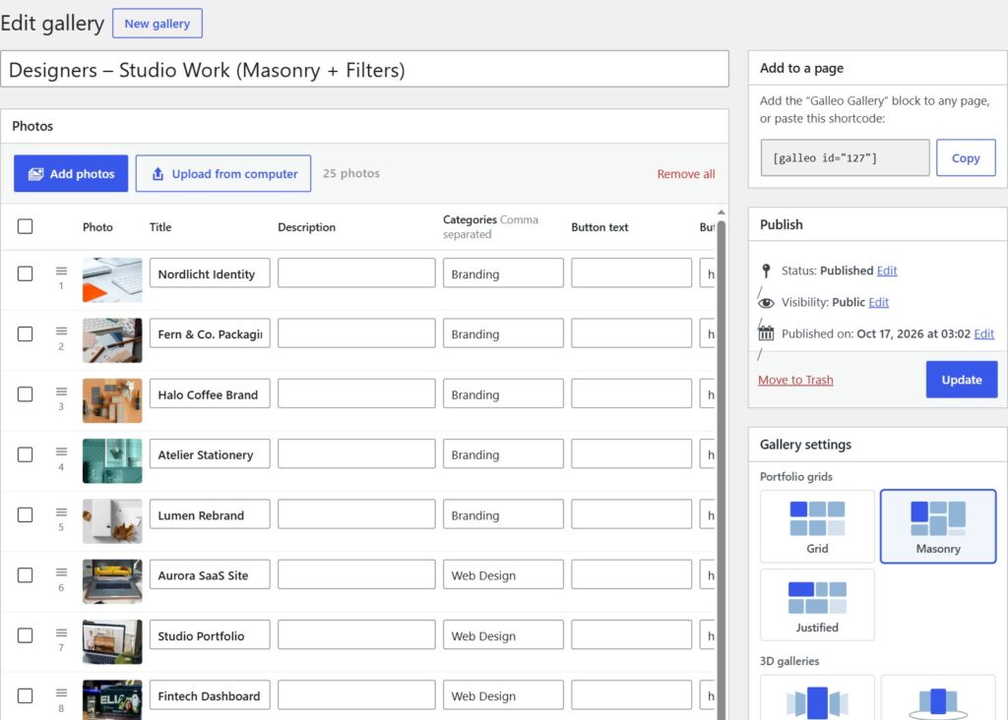Click the visibility eye icon in Publish
This screenshot has height=720, width=1008.
click(766, 303)
